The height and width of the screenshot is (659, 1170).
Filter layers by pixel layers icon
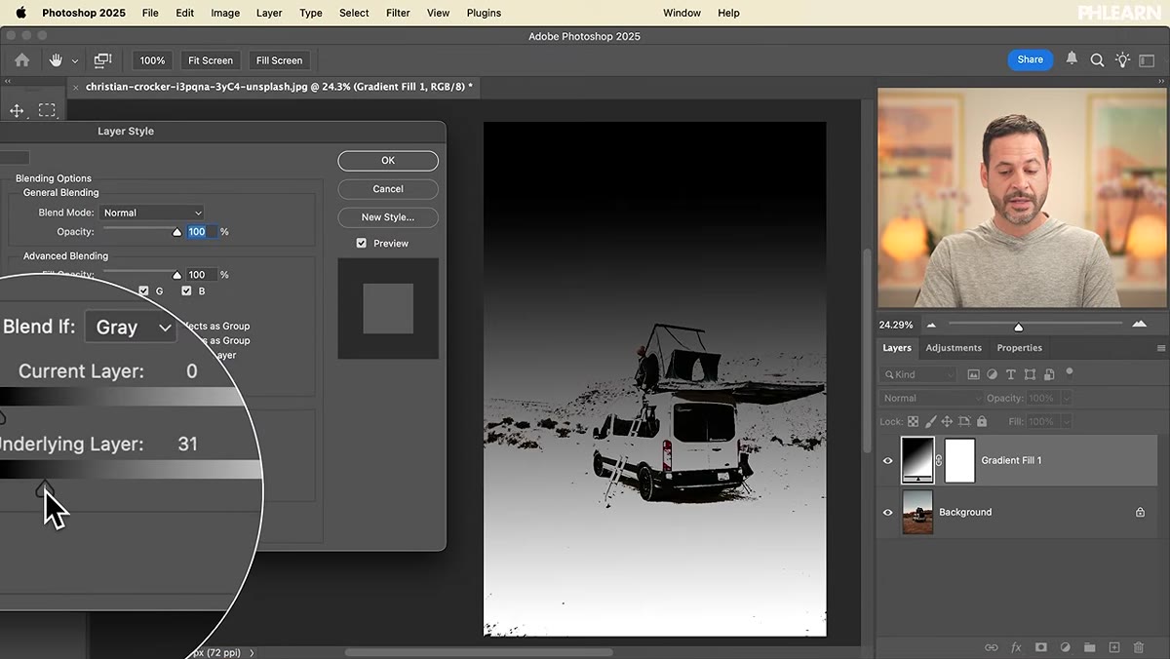[x=973, y=374]
